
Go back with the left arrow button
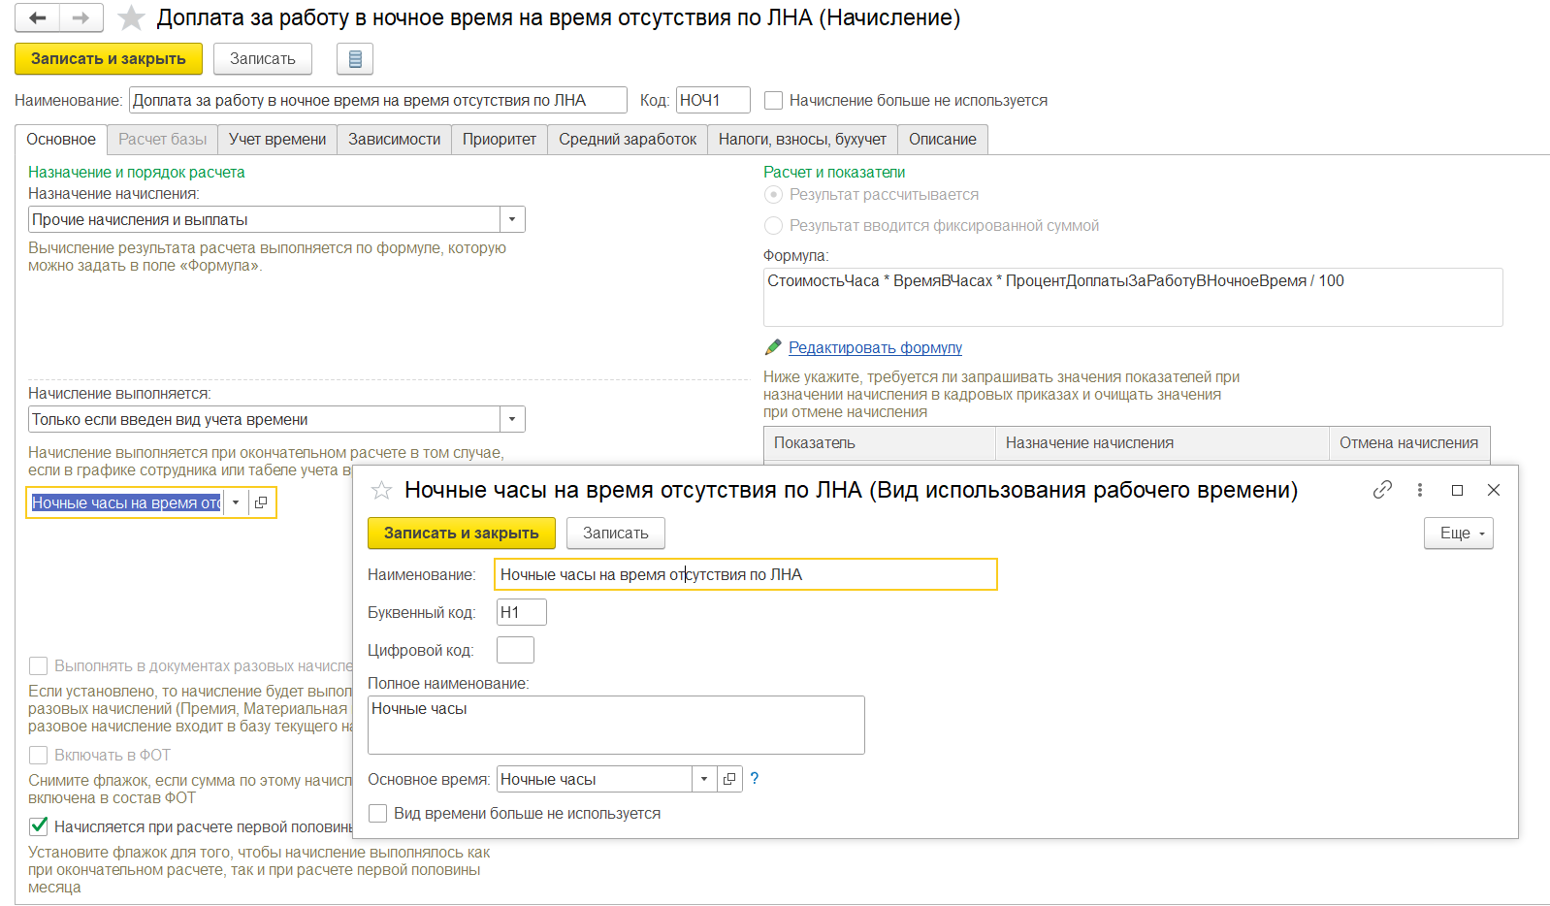click(x=37, y=17)
